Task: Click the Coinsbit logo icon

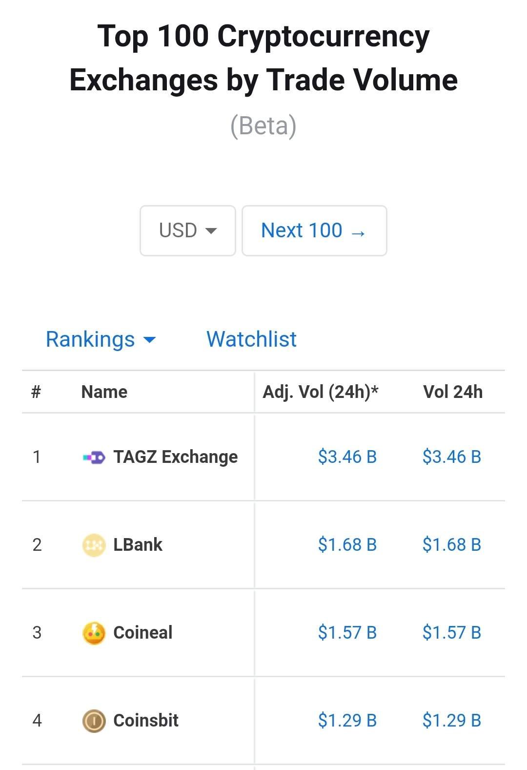Action: click(94, 721)
